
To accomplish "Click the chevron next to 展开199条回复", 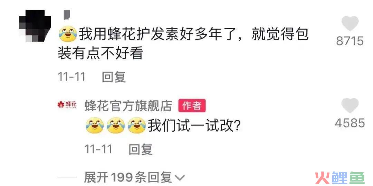I will pos(180,178).
